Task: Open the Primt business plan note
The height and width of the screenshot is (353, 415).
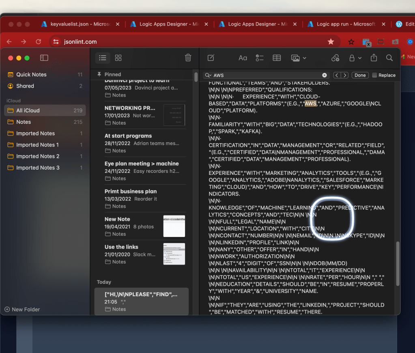Action: pyautogui.click(x=142, y=198)
